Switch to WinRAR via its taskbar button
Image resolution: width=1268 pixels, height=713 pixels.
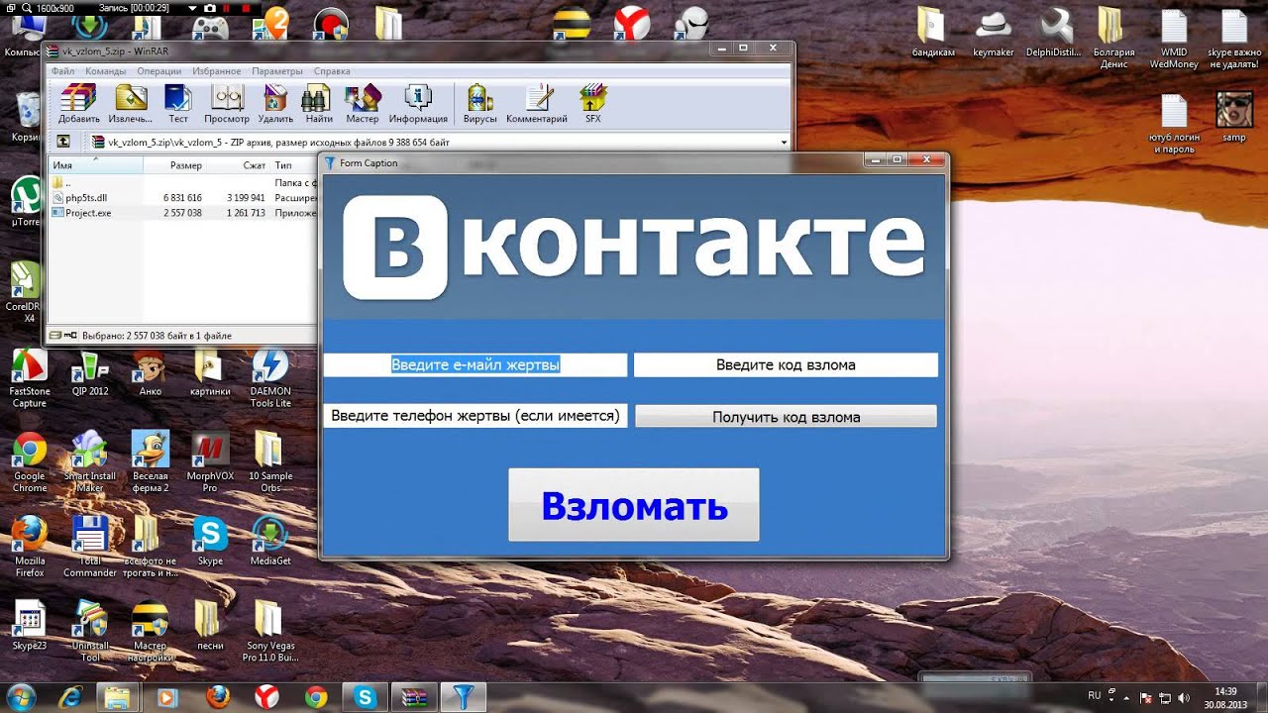(414, 697)
